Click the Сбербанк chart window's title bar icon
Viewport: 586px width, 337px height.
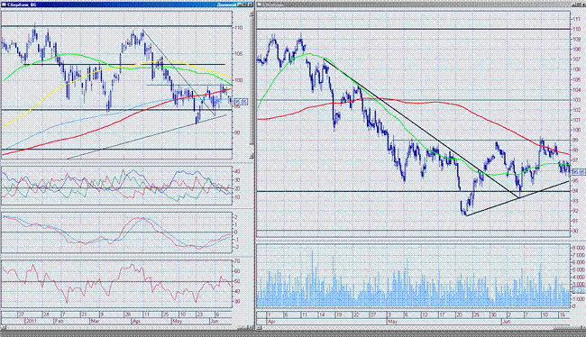tap(4, 5)
